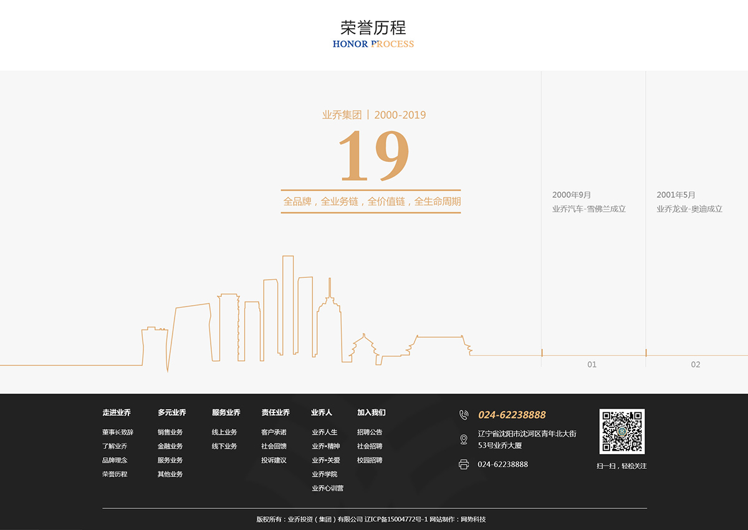
Task: Select timeline marker 01
Action: tap(592, 364)
